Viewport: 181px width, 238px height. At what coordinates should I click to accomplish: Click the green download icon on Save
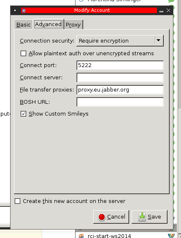point(142,217)
